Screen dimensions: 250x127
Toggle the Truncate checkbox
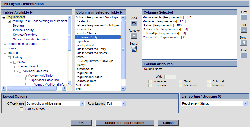click(150, 85)
